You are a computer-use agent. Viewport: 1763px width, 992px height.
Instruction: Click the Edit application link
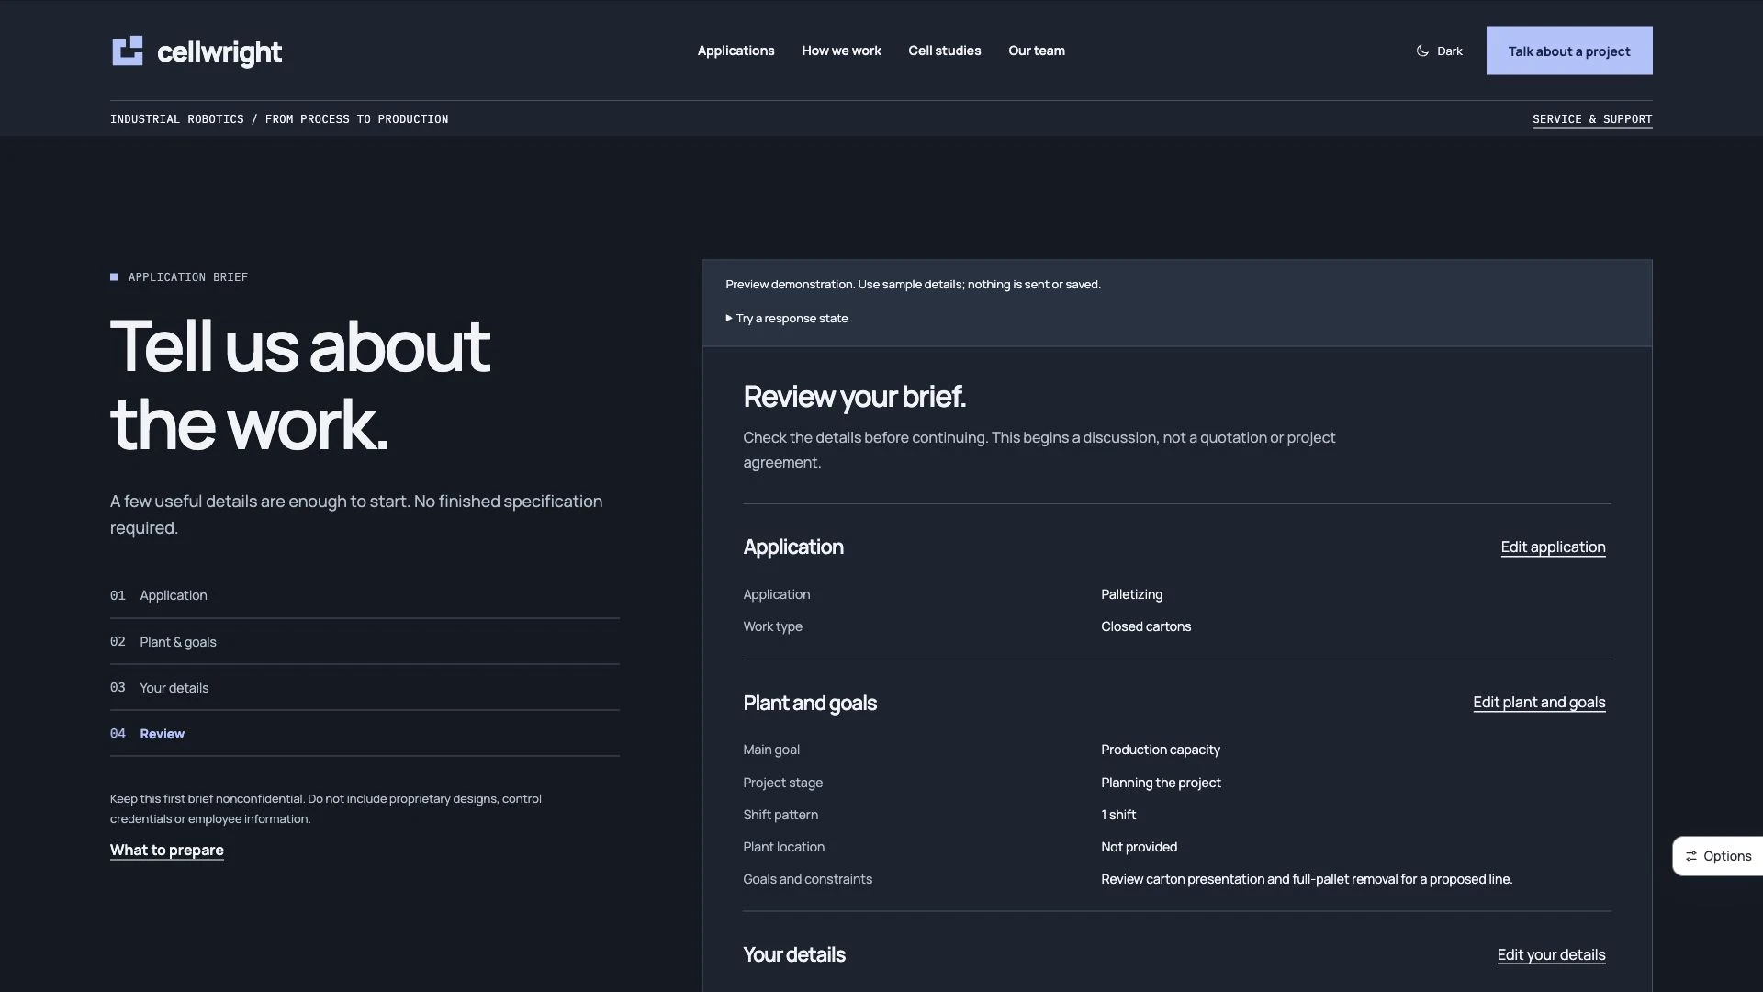pyautogui.click(x=1553, y=547)
